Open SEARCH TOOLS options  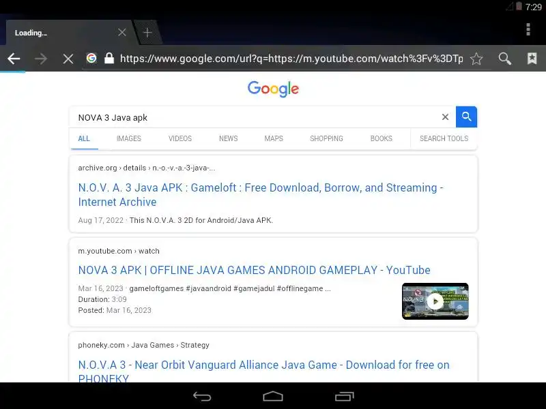pos(444,138)
